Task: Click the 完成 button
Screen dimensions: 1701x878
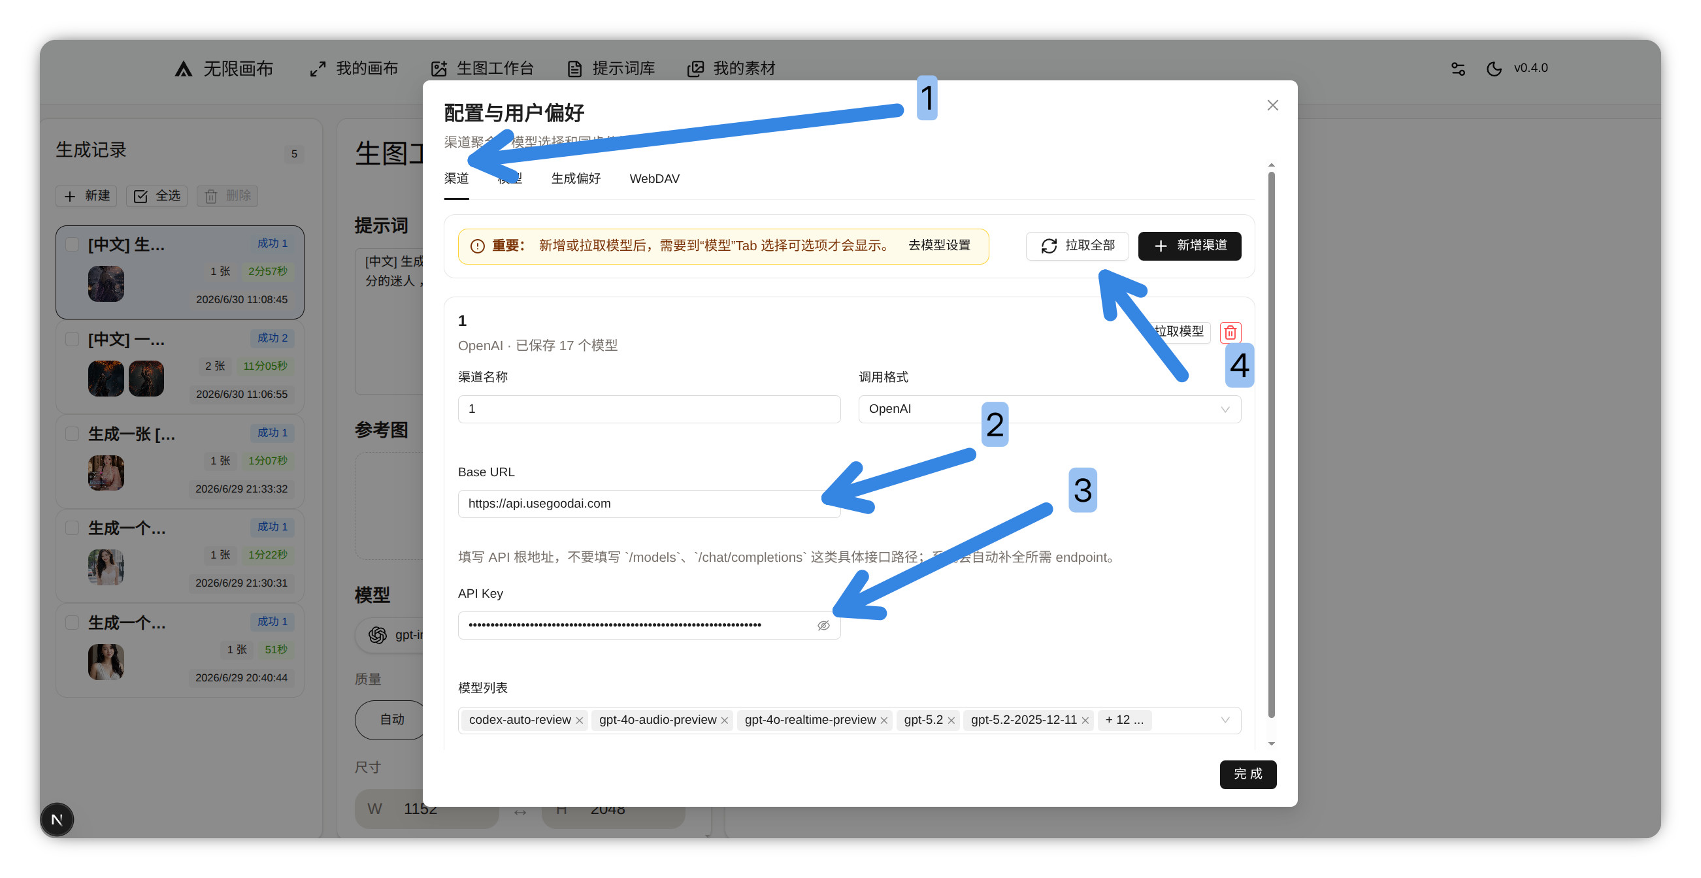Action: tap(1248, 774)
